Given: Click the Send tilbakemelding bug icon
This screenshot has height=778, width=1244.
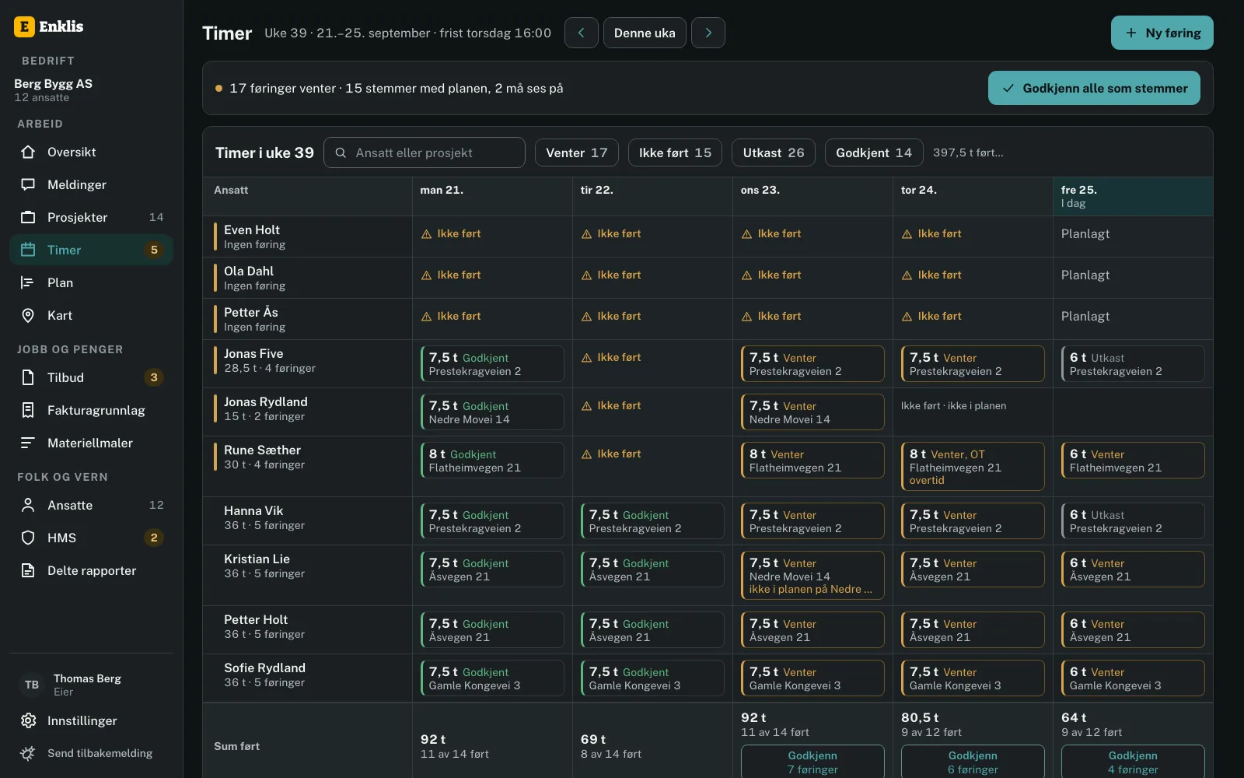Looking at the screenshot, I should [28, 753].
